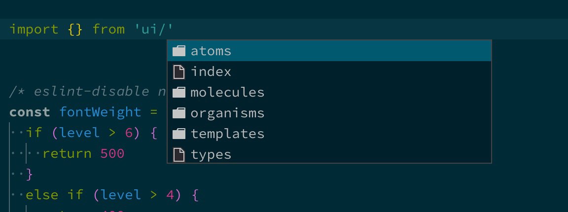Choose the organisms suggestion label

pos(227,113)
